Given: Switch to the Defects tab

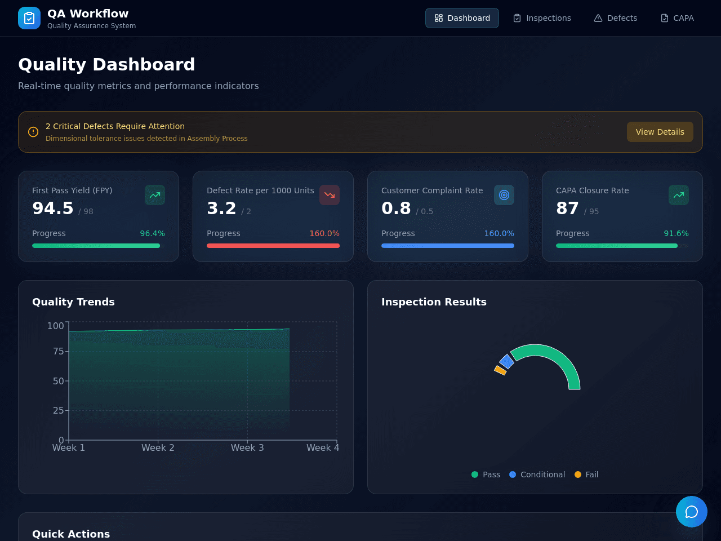Looking at the screenshot, I should point(616,18).
